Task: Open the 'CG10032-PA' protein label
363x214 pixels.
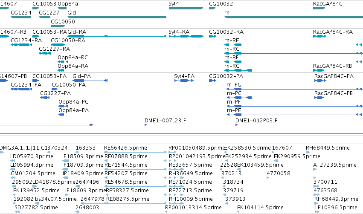Action: click(x=226, y=76)
